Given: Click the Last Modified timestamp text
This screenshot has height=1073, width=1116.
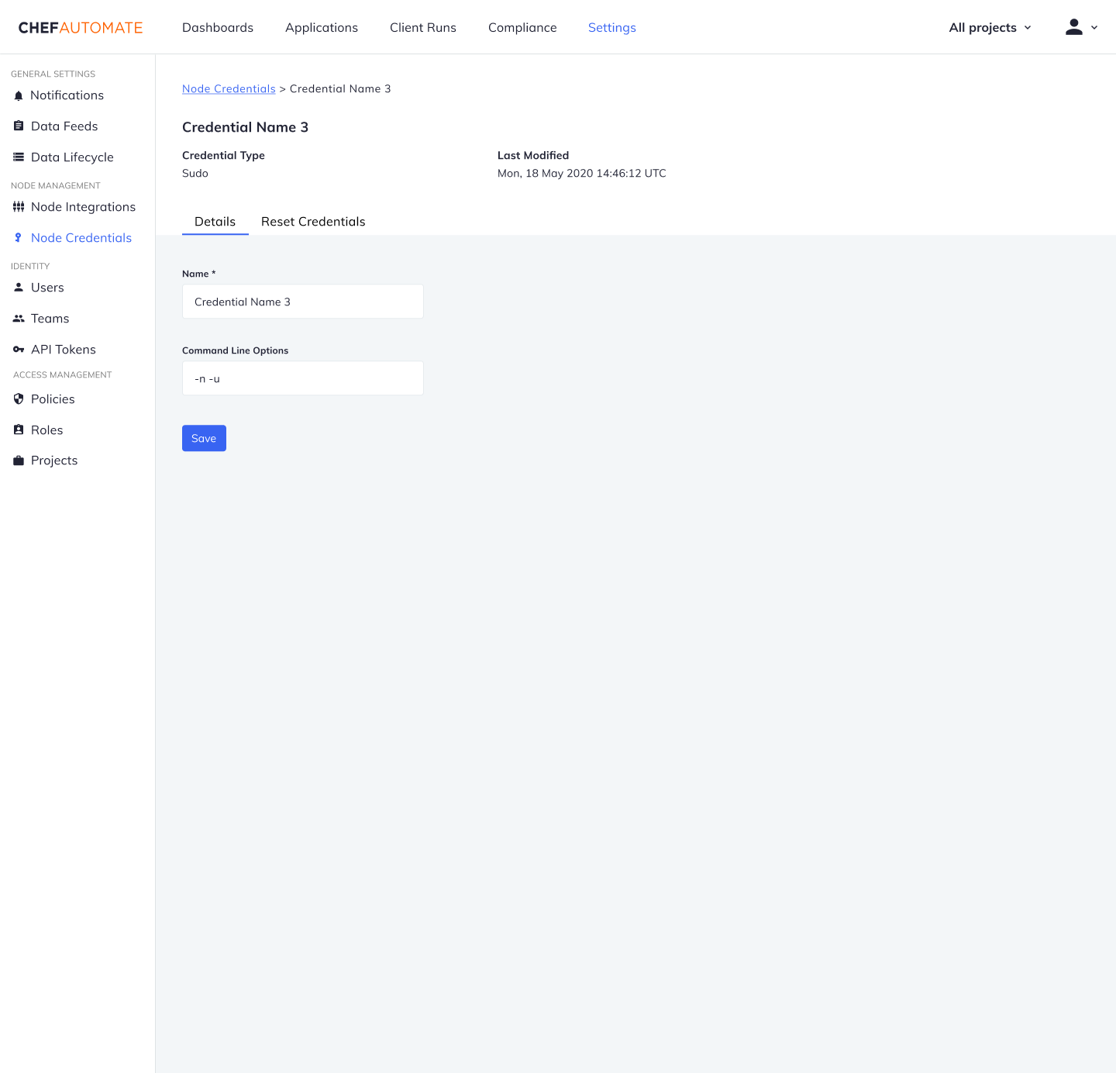Looking at the screenshot, I should click(582, 174).
